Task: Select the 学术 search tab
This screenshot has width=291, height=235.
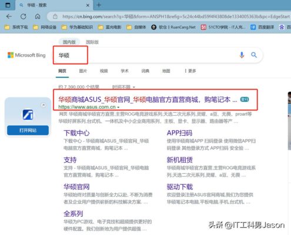Action: 125,71
